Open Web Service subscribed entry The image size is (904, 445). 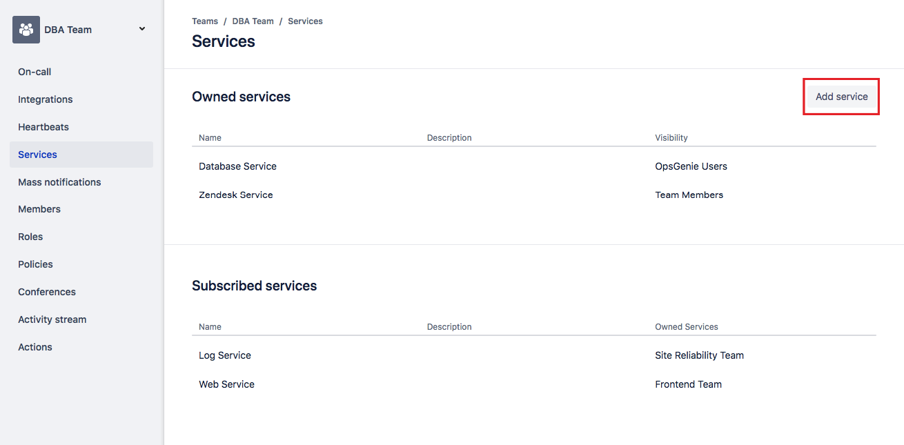tap(226, 384)
